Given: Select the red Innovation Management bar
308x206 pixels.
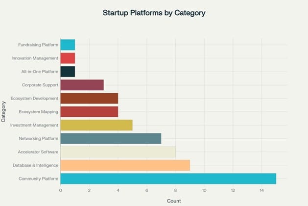Looking at the screenshot, I should (68, 58).
